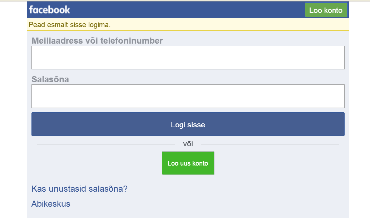The height and width of the screenshot is (221, 370).
Task: Click the facebook logo in the header
Action: (x=49, y=10)
